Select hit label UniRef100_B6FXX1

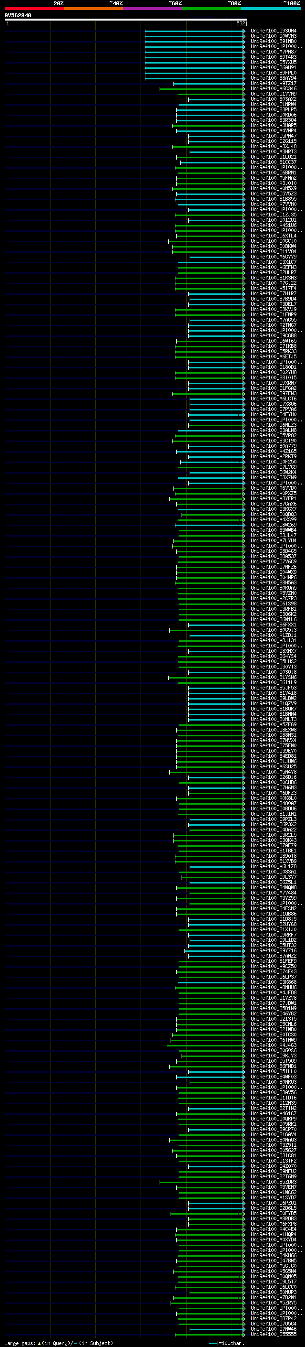pyautogui.click(x=274, y=625)
